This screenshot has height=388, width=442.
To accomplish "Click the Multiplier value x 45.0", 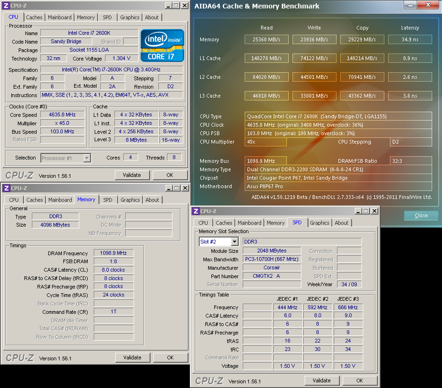I will 62,123.
